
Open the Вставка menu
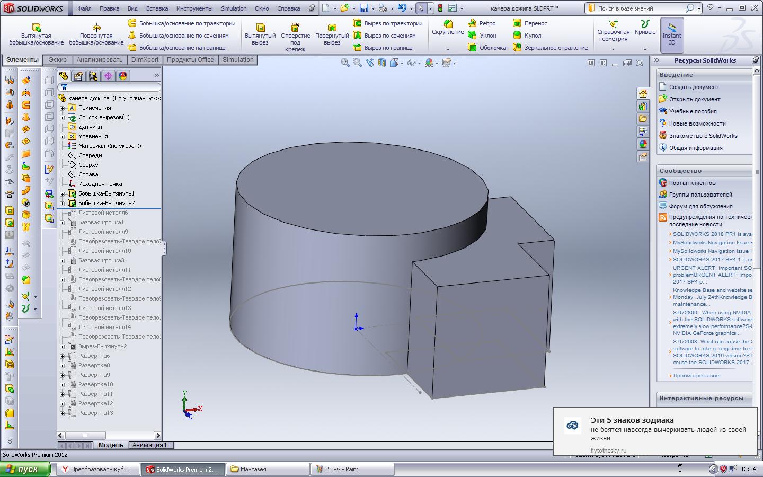[x=157, y=8]
